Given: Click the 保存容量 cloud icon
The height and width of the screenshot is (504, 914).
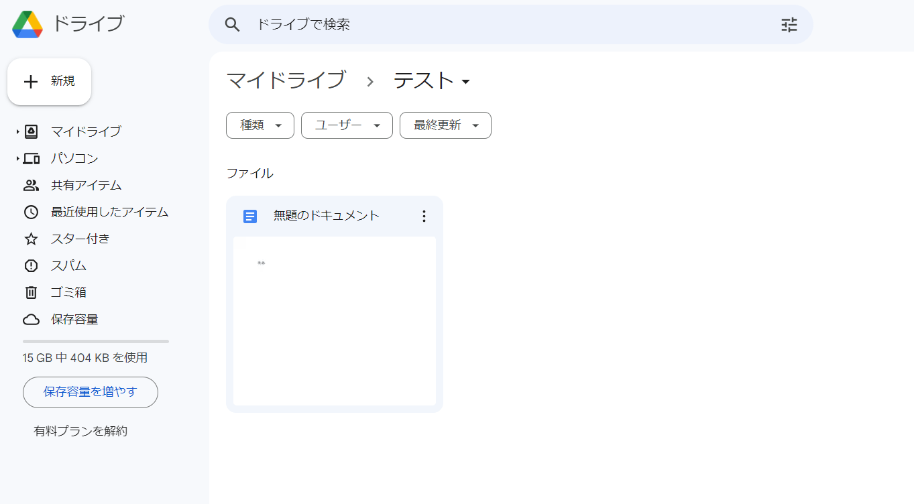Looking at the screenshot, I should tap(31, 319).
